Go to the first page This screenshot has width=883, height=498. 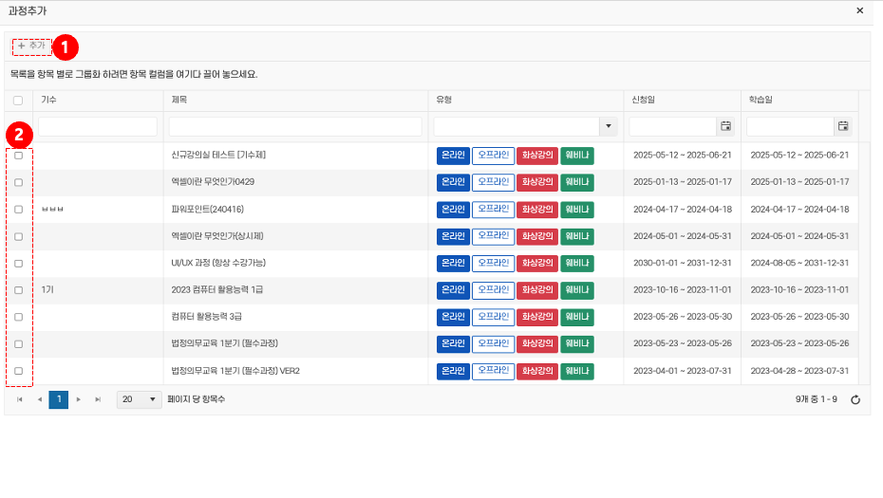(x=20, y=399)
